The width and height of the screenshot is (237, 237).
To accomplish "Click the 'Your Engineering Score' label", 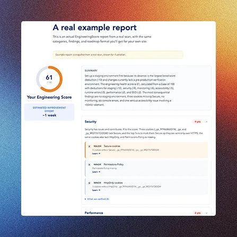I will click(x=49, y=97).
